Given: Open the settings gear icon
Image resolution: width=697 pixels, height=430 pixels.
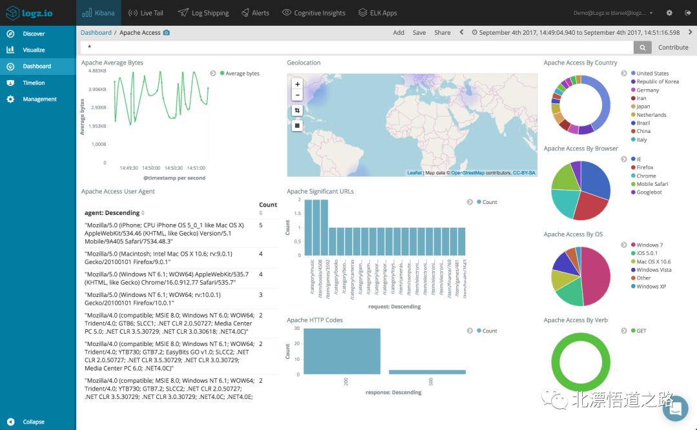Looking at the screenshot, I should tap(669, 13).
